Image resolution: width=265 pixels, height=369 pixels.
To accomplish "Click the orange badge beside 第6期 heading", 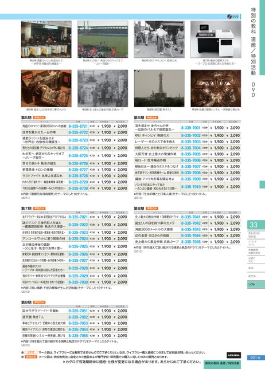I will pyautogui.click(x=151, y=117).
